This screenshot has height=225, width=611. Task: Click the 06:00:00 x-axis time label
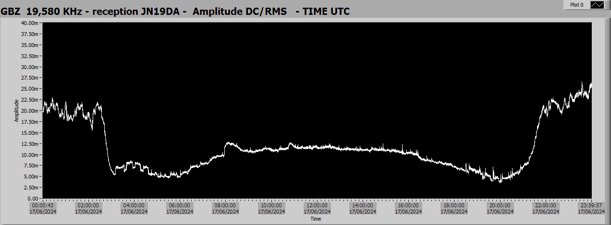pyautogui.click(x=180, y=205)
